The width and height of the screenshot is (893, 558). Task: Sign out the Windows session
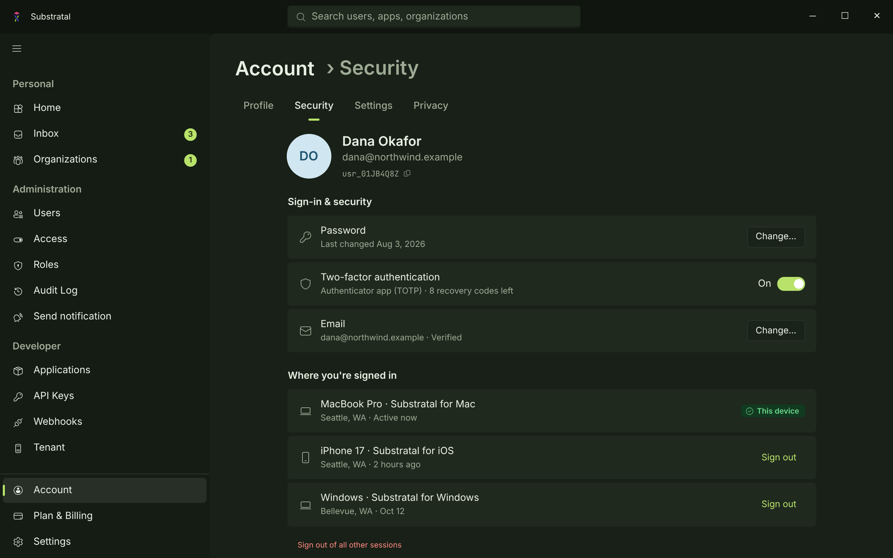[779, 504]
